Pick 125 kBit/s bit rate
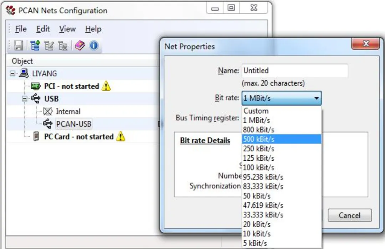The height and width of the screenshot is (249, 385). [x=282, y=158]
